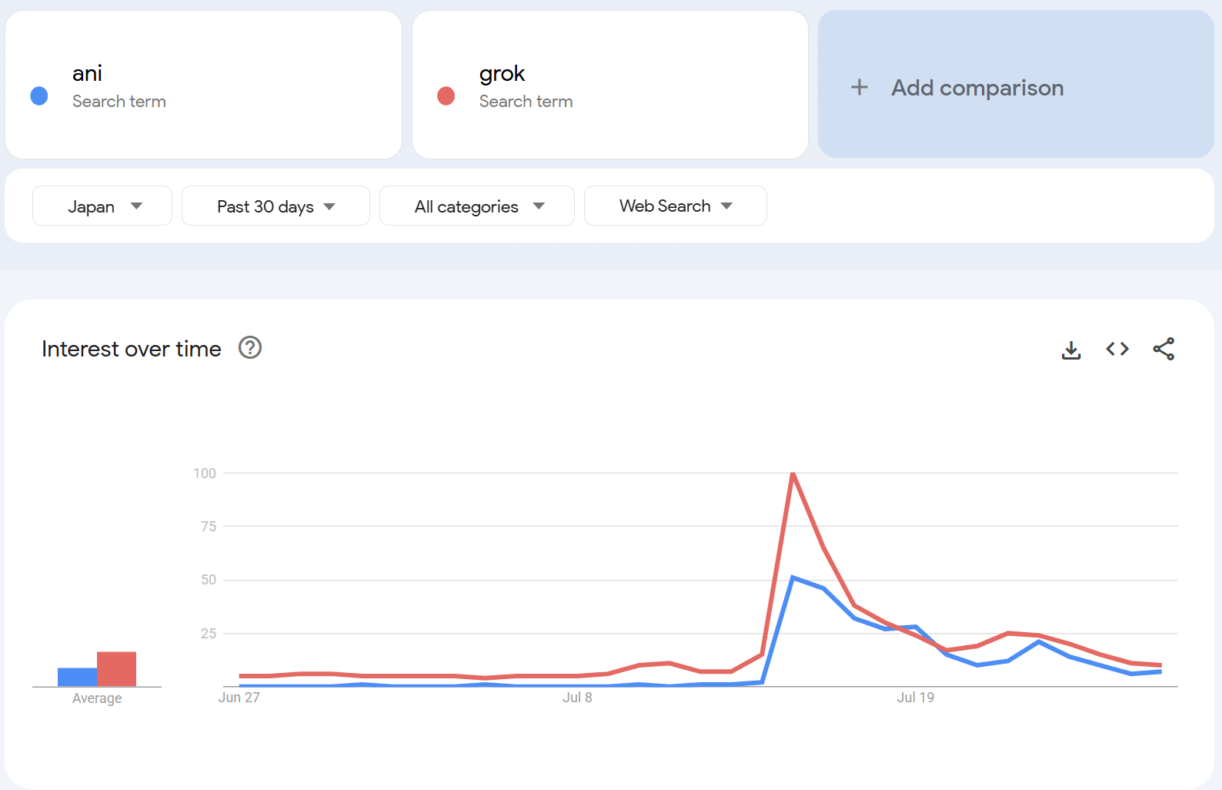1222x790 pixels.
Task: Click the blue dot beside ani
Action: 39,95
